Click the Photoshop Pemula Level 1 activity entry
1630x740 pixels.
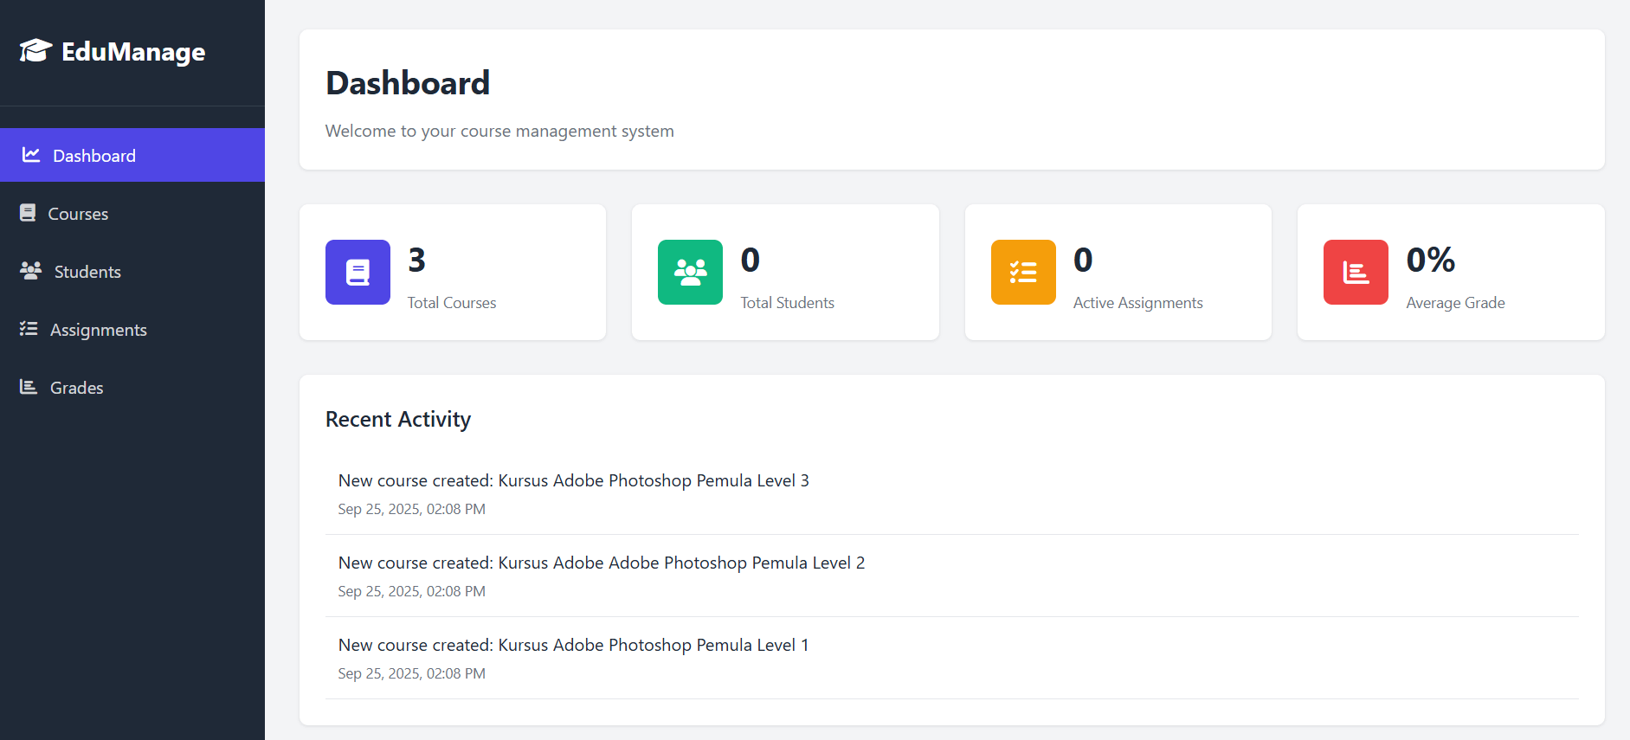pyautogui.click(x=573, y=646)
